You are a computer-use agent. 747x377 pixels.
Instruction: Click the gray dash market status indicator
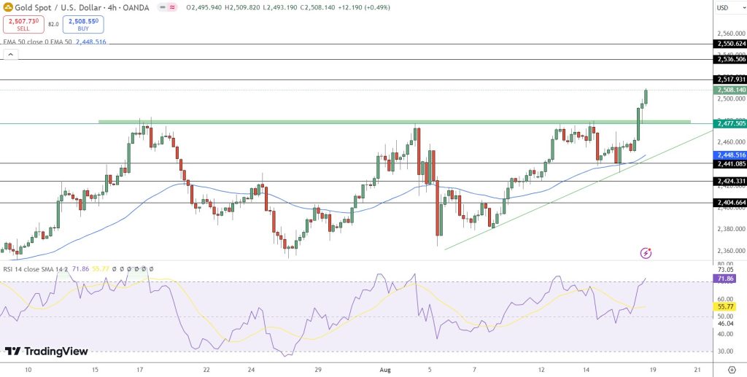(x=161, y=7)
